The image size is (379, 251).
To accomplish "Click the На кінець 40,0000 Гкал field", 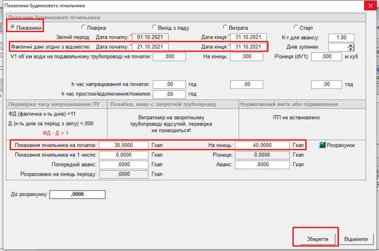I will [262, 146].
